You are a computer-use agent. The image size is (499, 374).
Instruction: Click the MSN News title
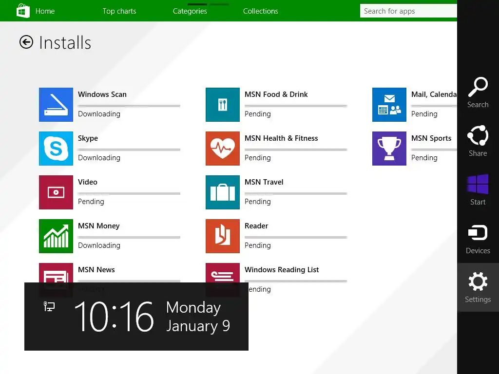click(x=96, y=270)
